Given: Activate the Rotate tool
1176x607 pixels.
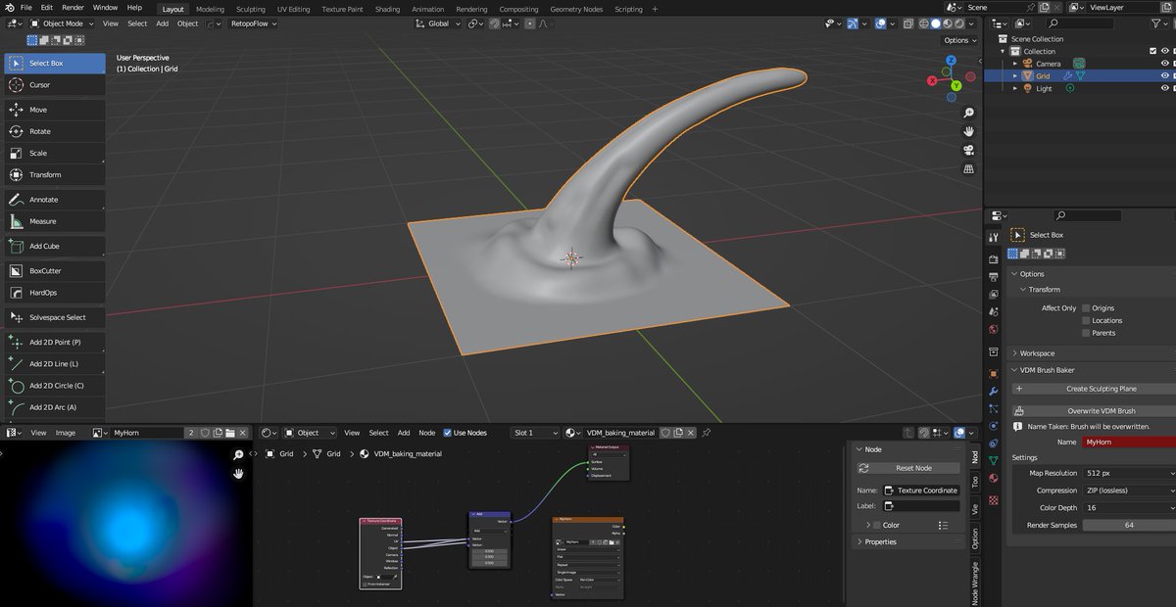Looking at the screenshot, I should (x=54, y=131).
